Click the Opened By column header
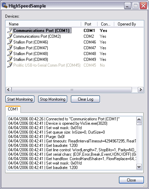149x189 pixels. (129, 24)
